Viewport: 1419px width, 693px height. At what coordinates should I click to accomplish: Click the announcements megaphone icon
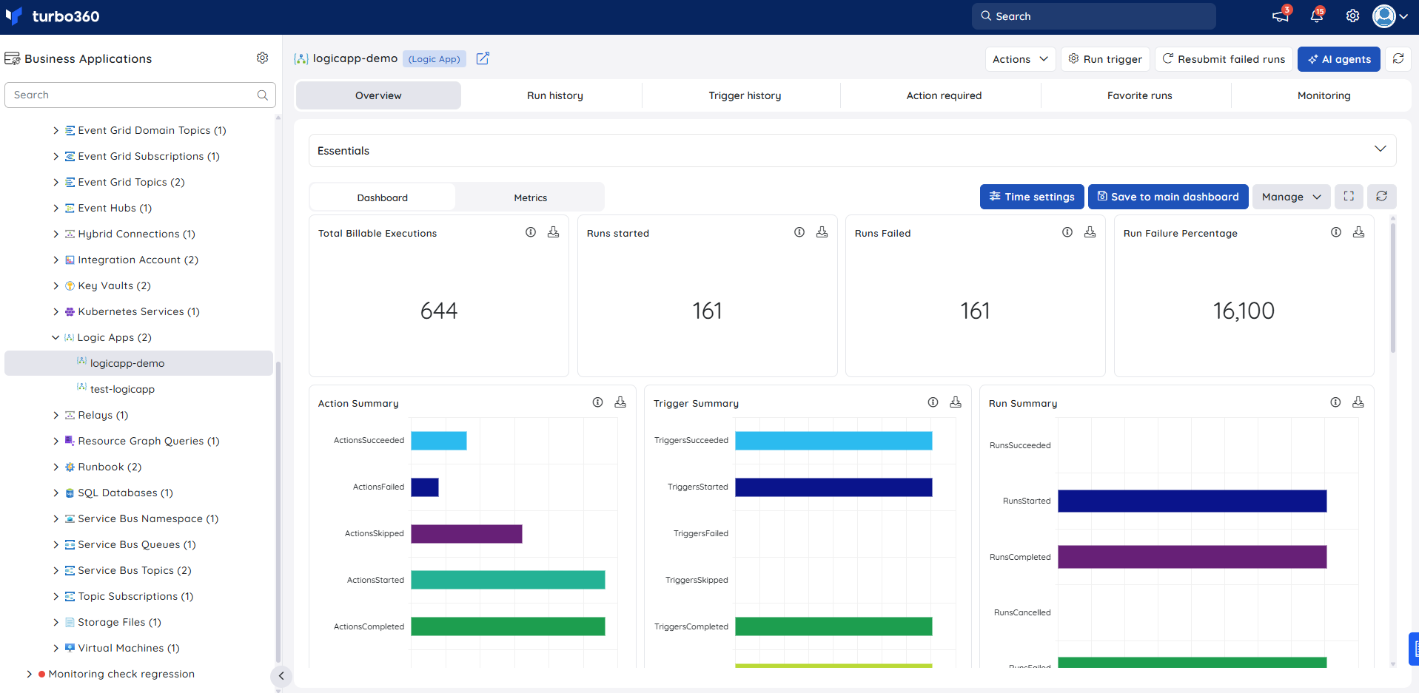[1280, 16]
